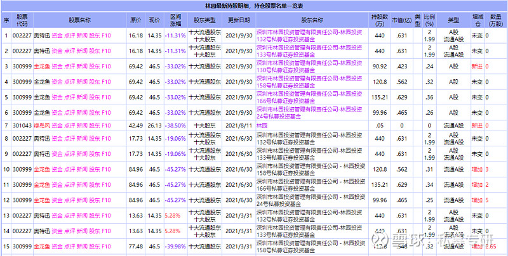
Task: Click the 区间涨幅 column header
Action: pyautogui.click(x=175, y=20)
